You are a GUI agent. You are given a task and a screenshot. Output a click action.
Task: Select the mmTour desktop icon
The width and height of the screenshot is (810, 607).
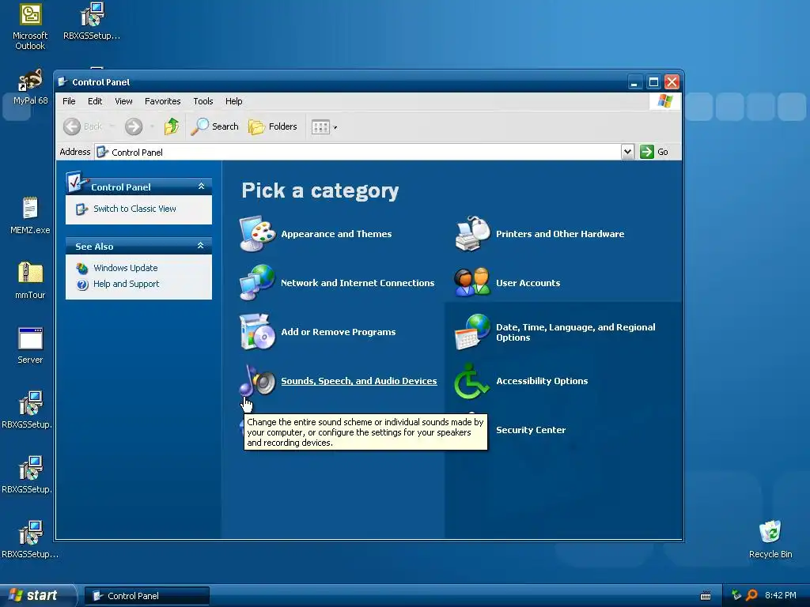click(30, 281)
